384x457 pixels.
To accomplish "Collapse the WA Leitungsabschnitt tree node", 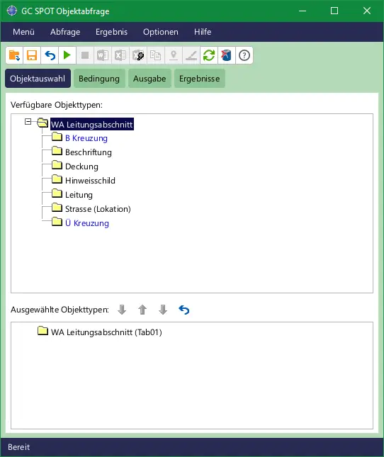I will point(28,122).
